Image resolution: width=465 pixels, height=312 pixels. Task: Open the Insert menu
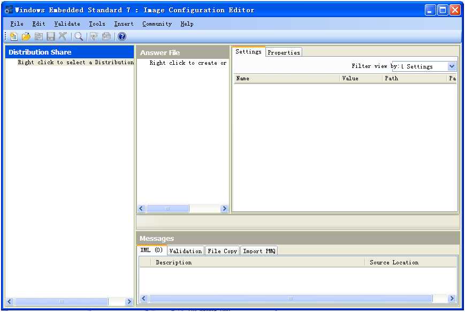[124, 24]
